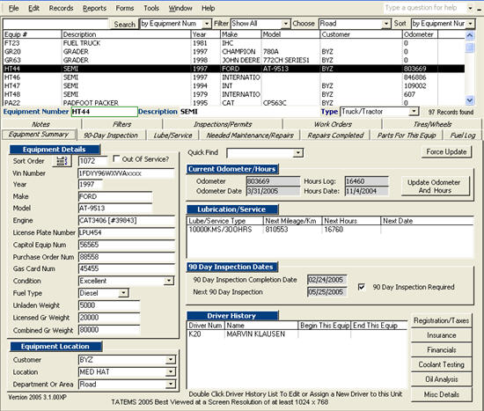Viewport: 484px width, 411px height.
Task: Click the Engine CAT3406 field
Action: [x=127, y=221]
